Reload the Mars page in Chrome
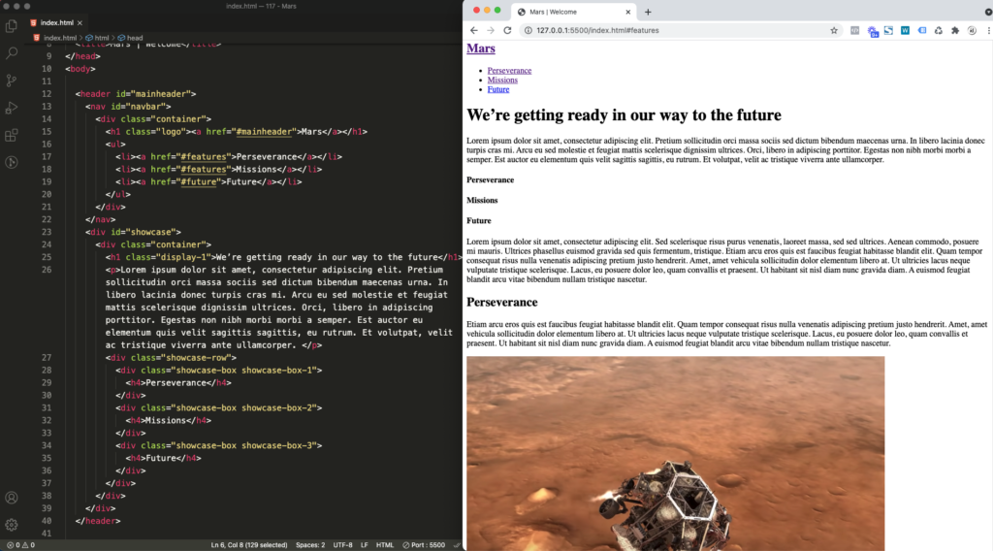 [507, 30]
